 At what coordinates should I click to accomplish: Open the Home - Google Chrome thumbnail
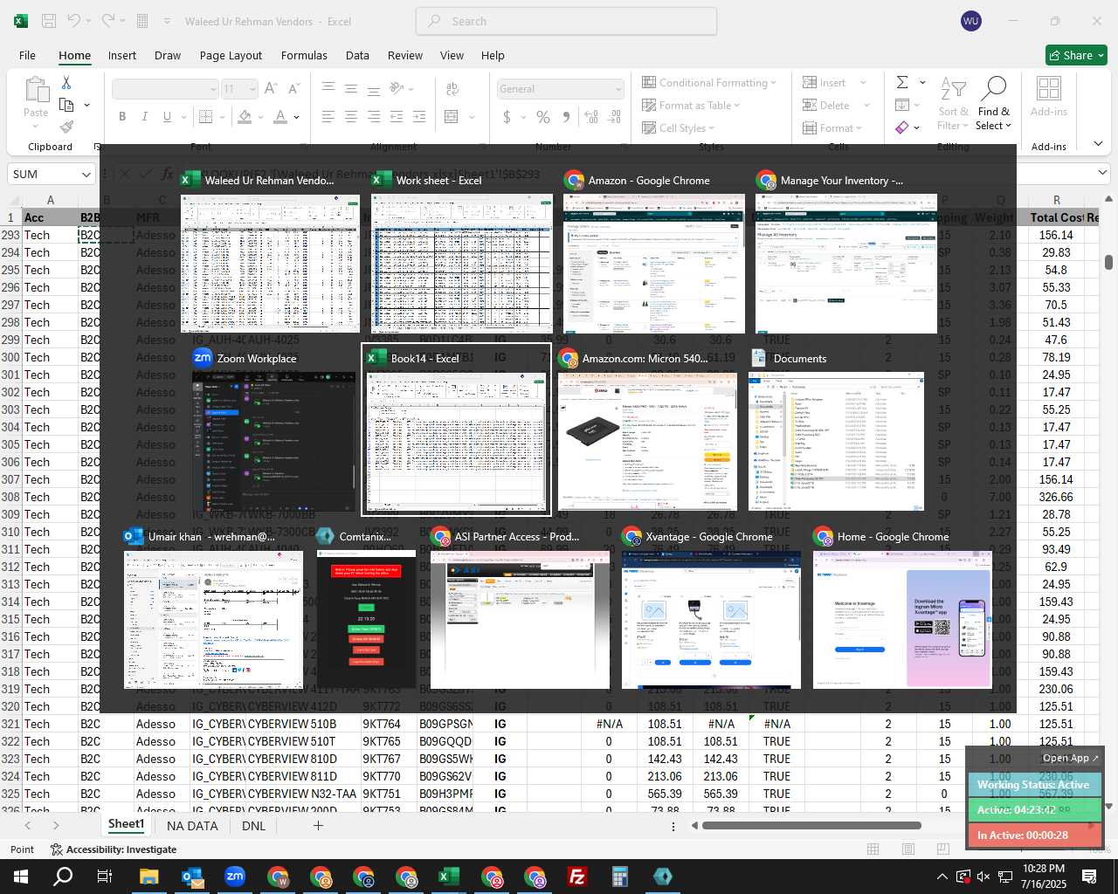click(x=902, y=620)
